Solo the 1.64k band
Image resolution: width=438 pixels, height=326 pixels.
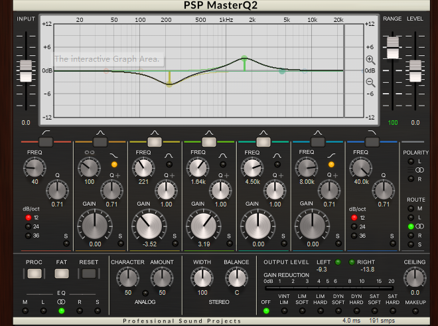[230, 244]
